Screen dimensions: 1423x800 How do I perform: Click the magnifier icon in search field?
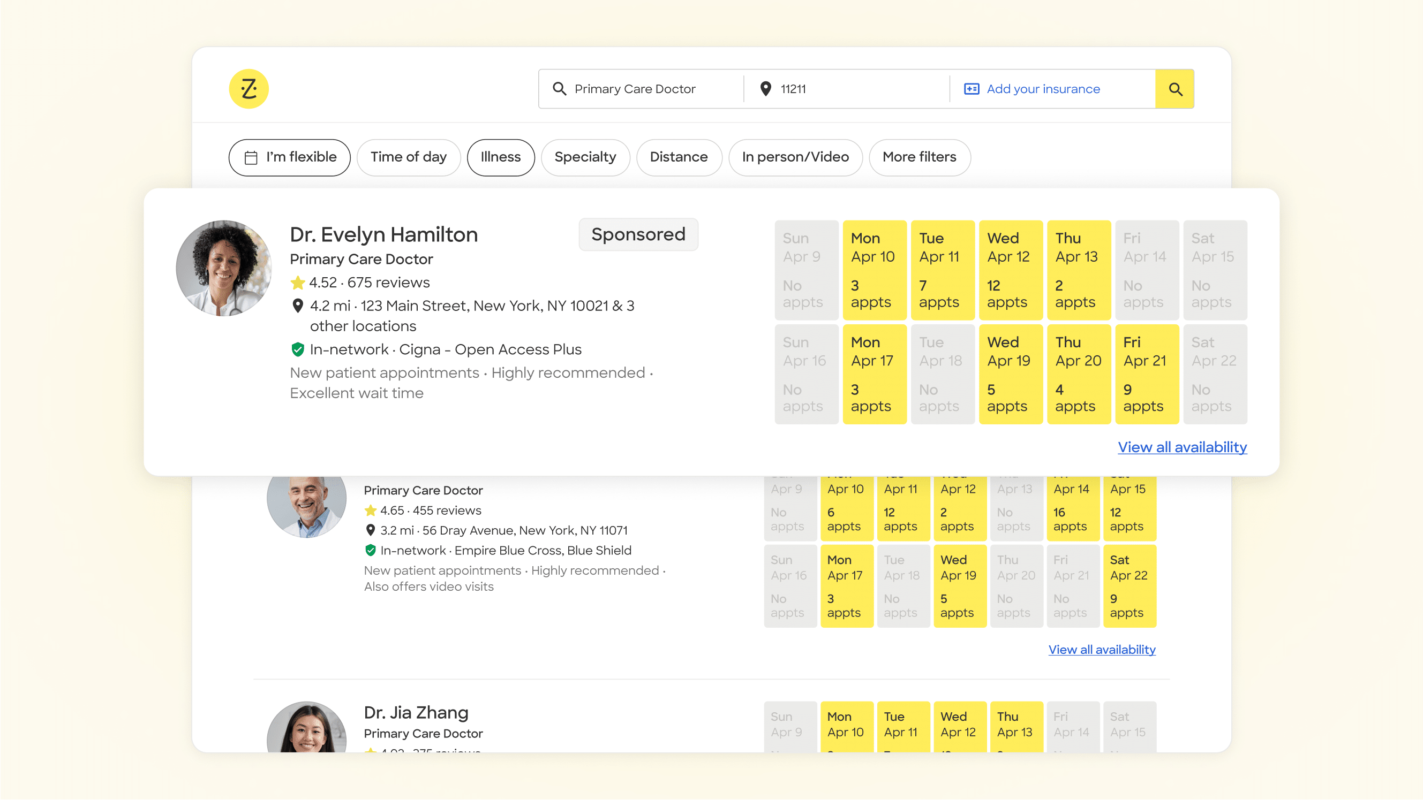click(560, 88)
